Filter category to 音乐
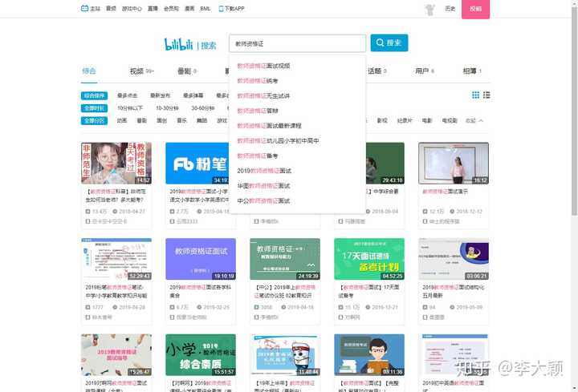This screenshot has width=578, height=392. pyautogui.click(x=181, y=121)
